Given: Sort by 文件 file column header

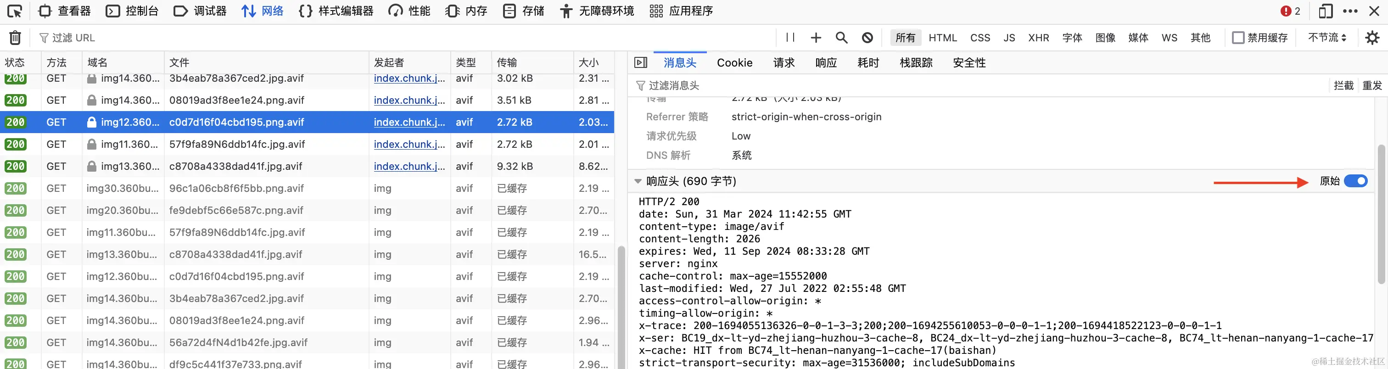Looking at the screenshot, I should [x=266, y=62].
